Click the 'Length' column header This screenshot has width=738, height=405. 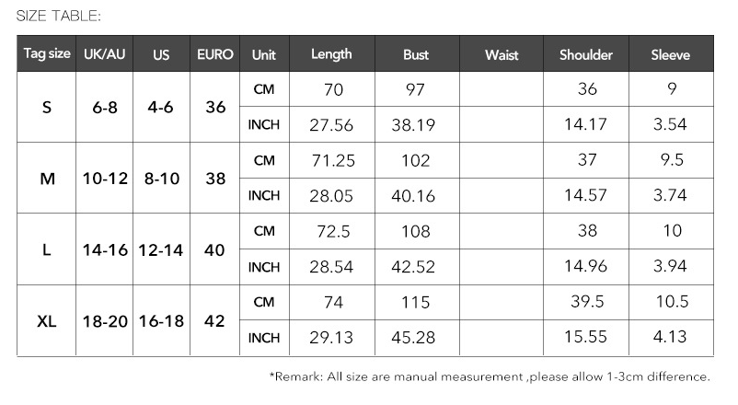pos(331,54)
